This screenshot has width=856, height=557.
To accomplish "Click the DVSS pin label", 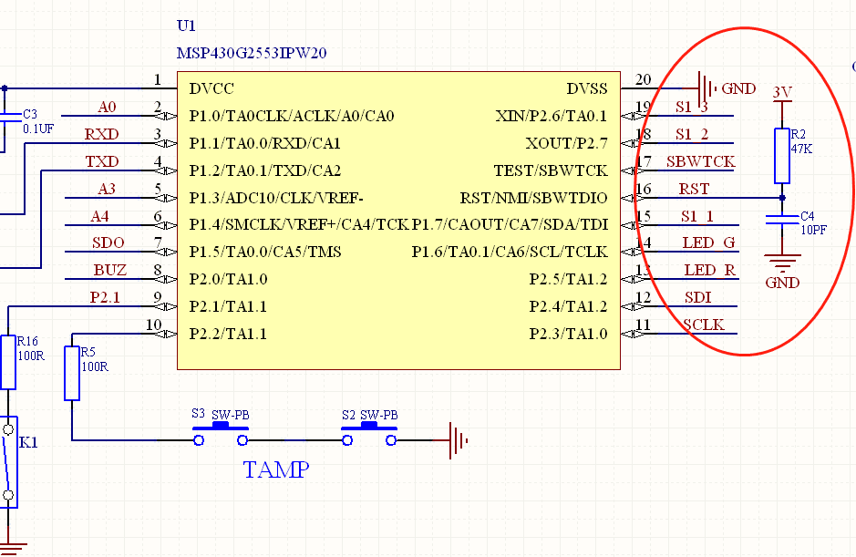I will coord(587,88).
